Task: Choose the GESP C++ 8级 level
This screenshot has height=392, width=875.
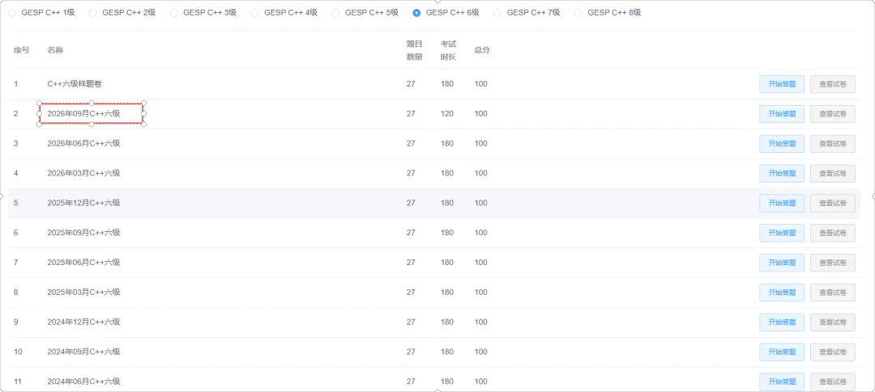Action: [x=578, y=13]
